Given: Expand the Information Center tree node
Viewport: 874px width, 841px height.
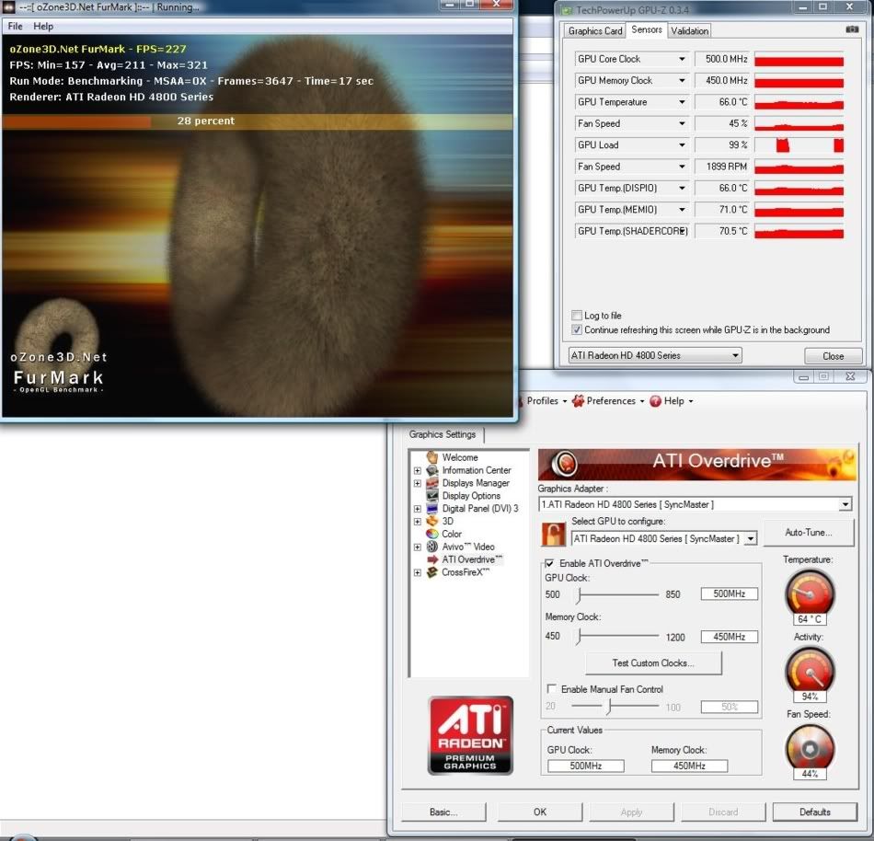Looking at the screenshot, I should coord(418,470).
